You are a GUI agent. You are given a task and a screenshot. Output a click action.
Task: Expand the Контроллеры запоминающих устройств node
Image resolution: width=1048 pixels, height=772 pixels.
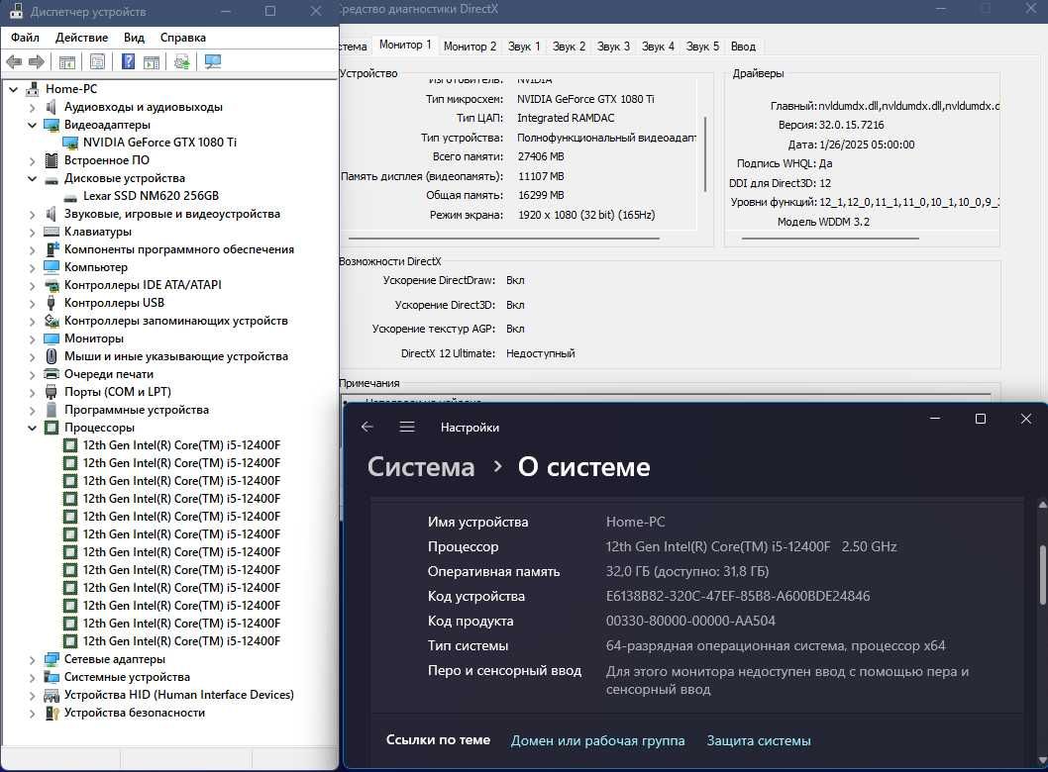pyautogui.click(x=32, y=321)
